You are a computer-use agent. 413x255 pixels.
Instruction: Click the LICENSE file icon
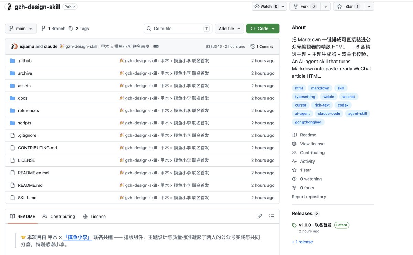tap(13, 160)
